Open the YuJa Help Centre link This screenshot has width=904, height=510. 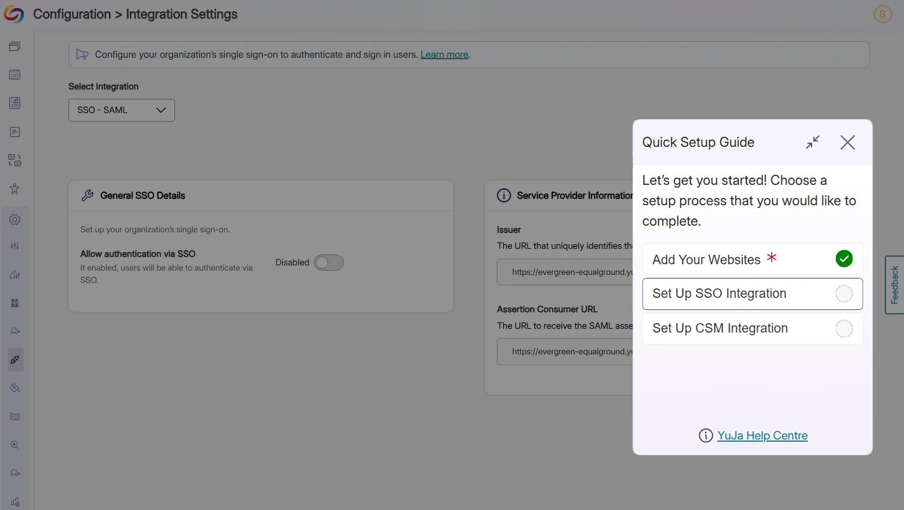point(763,435)
